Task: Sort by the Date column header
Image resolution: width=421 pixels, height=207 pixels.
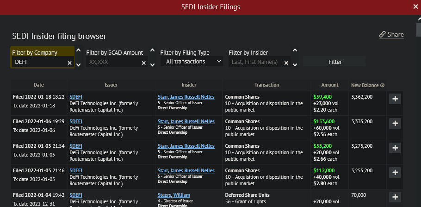Action: click(x=39, y=85)
